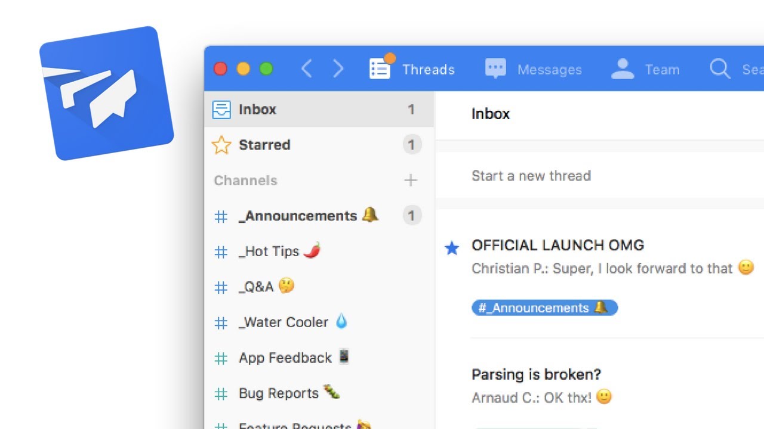Click hash icon beside _Water Cooler
Image resolution: width=764 pixels, height=429 pixels.
[x=221, y=324]
